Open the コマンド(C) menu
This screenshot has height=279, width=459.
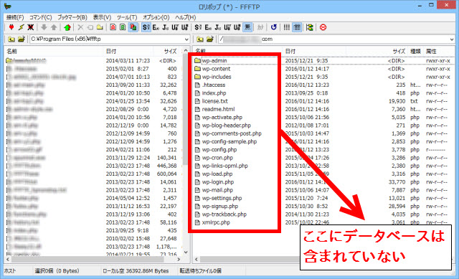click(x=40, y=17)
